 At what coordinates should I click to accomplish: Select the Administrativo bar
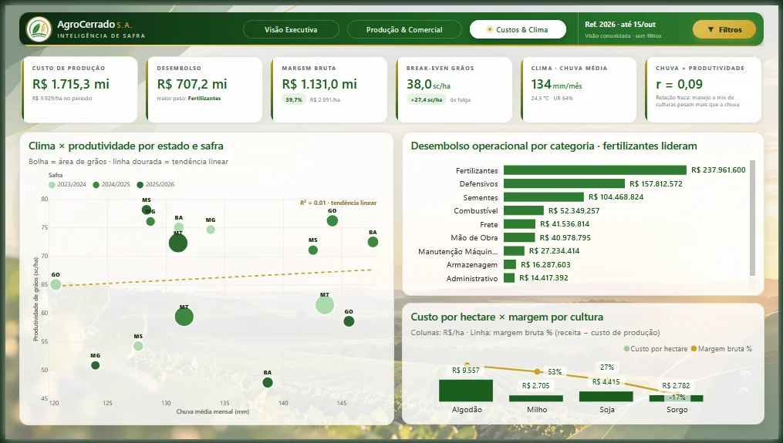click(509, 278)
